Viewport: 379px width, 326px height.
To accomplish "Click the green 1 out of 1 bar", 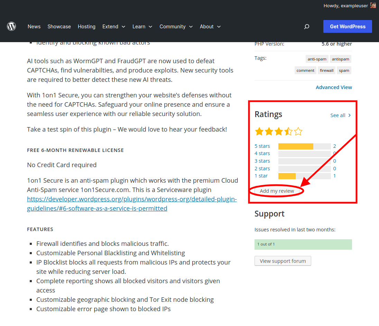I will (x=303, y=245).
